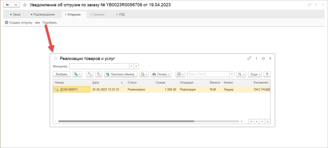Sort by Сумма column header
The image size is (328, 148).
tap(166, 83)
